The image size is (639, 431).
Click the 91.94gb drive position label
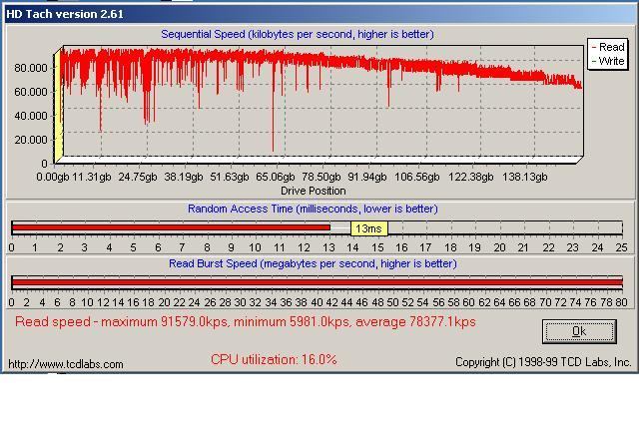point(367,178)
